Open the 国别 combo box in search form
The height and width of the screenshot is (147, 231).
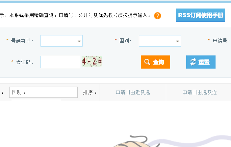pos(160,41)
